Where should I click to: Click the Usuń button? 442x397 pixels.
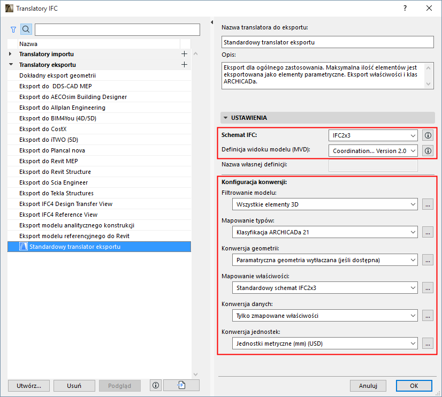tap(74, 386)
